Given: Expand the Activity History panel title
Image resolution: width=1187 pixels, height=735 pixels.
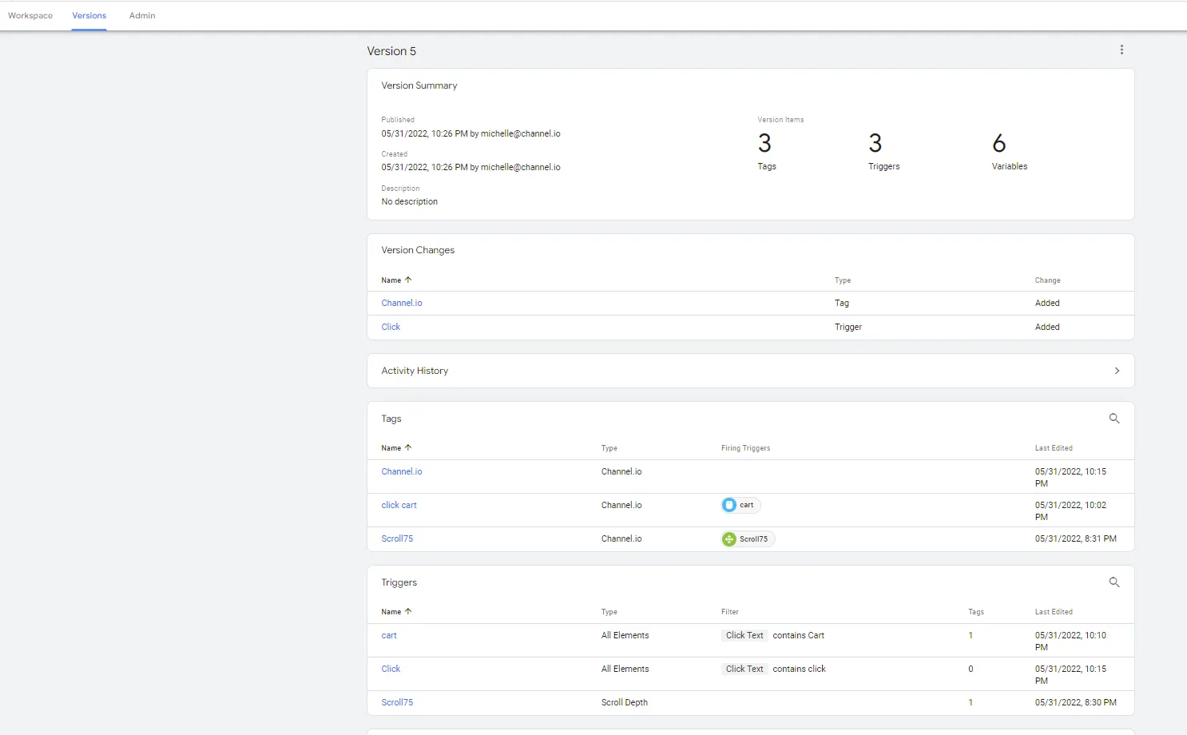Looking at the screenshot, I should [x=415, y=371].
